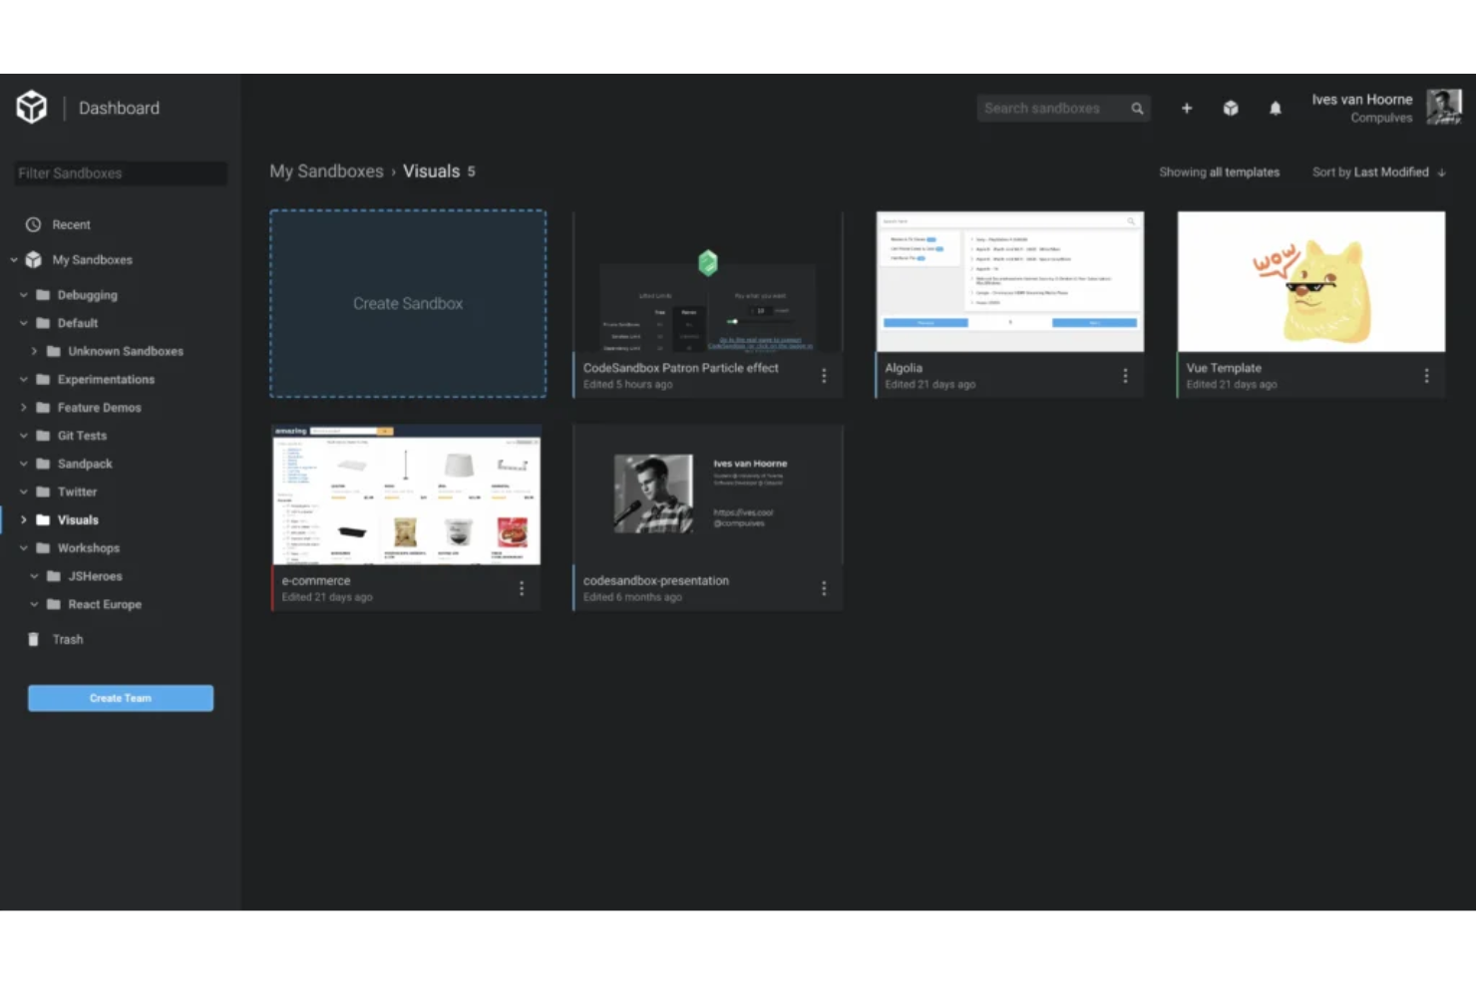Open the templates cube icon in header
The width and height of the screenshot is (1476, 984).
point(1231,108)
